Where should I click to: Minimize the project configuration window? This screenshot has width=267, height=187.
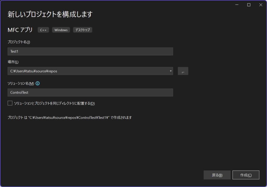pos(237,5)
